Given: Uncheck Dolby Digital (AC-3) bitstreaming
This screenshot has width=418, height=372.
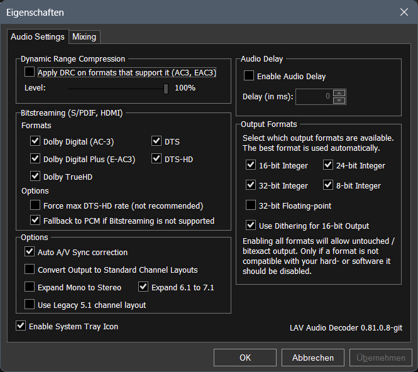Looking at the screenshot, I should [35, 141].
